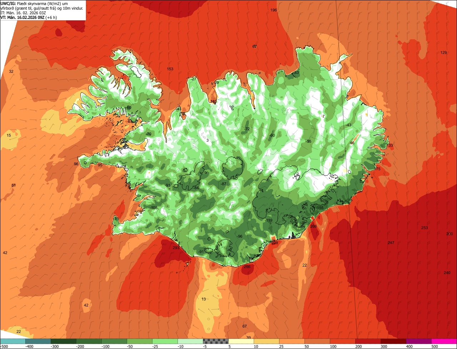The height and width of the screenshot is (349, 457).
Task: Click the '-91' value near the south coast
Action: [x=201, y=252]
